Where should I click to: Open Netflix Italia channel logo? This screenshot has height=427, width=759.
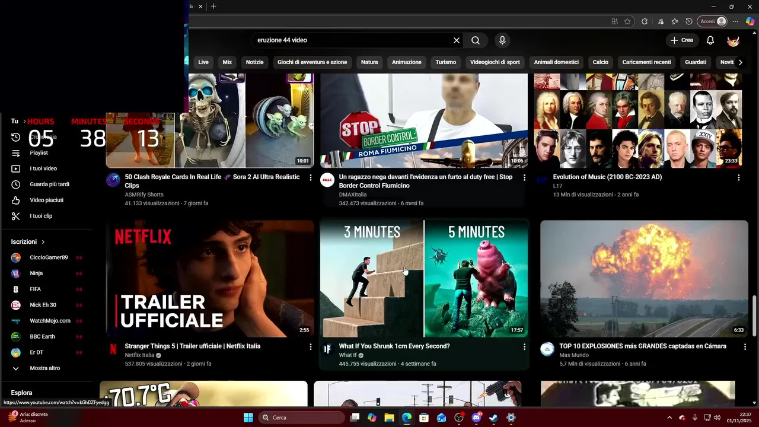click(x=113, y=349)
